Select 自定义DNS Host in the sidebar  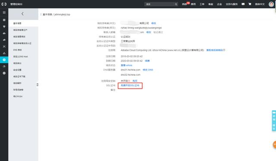pos(20,56)
